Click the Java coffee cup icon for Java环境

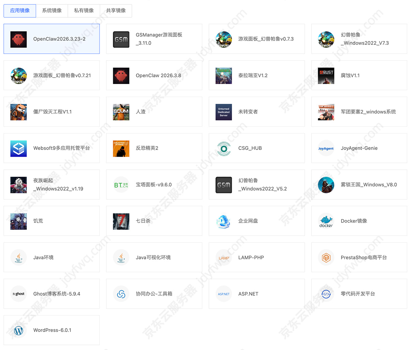[x=18, y=257]
